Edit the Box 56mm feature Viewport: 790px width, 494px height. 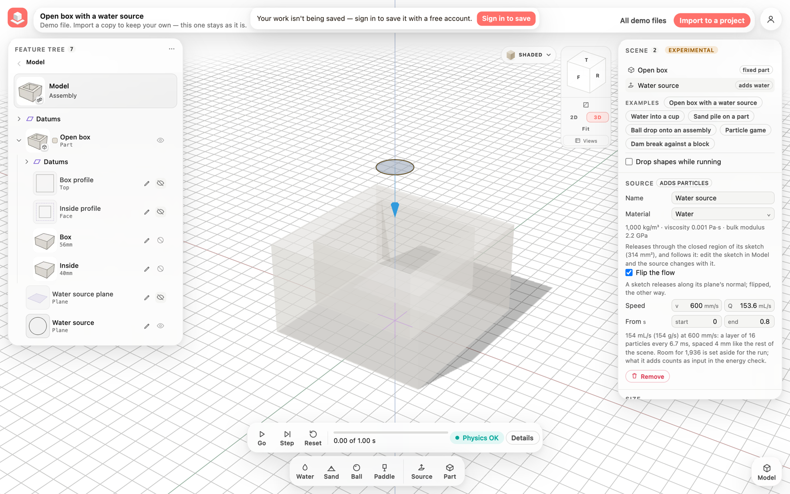[147, 241]
